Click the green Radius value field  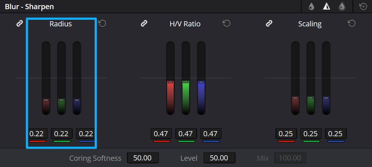(62, 134)
